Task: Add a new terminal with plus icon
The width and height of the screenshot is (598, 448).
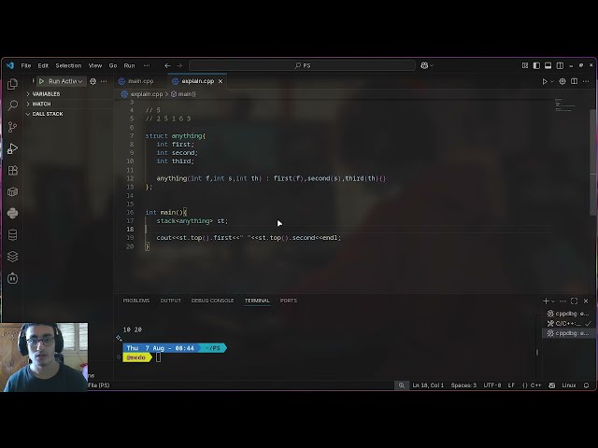Action: [546, 301]
